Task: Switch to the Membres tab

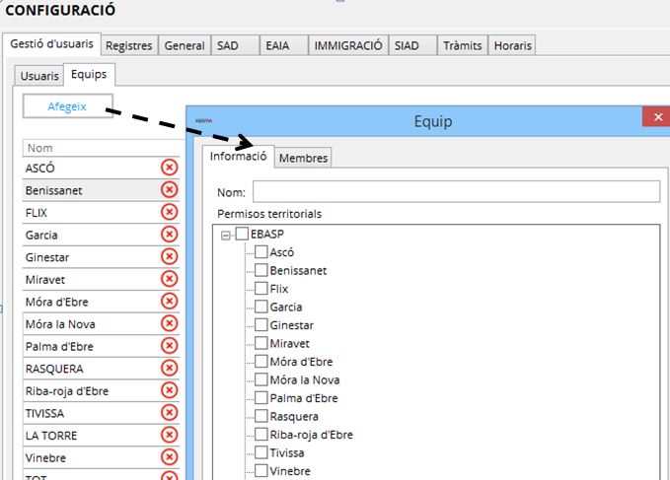Action: [x=303, y=158]
